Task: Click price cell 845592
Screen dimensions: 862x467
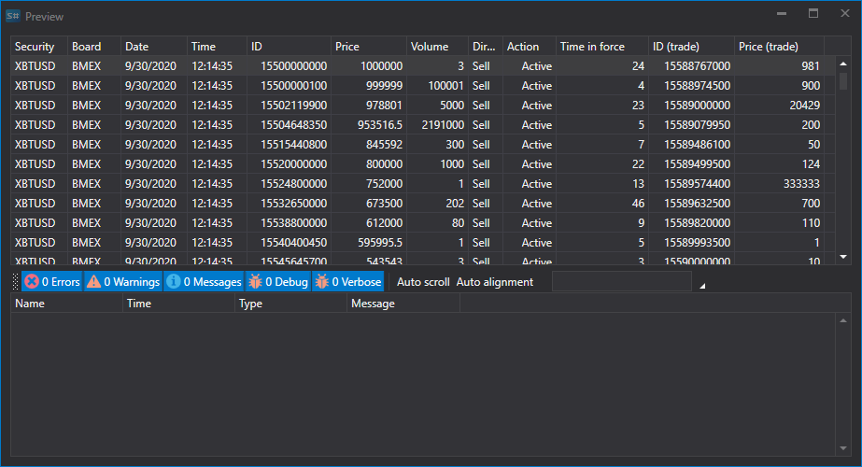Action: point(369,145)
